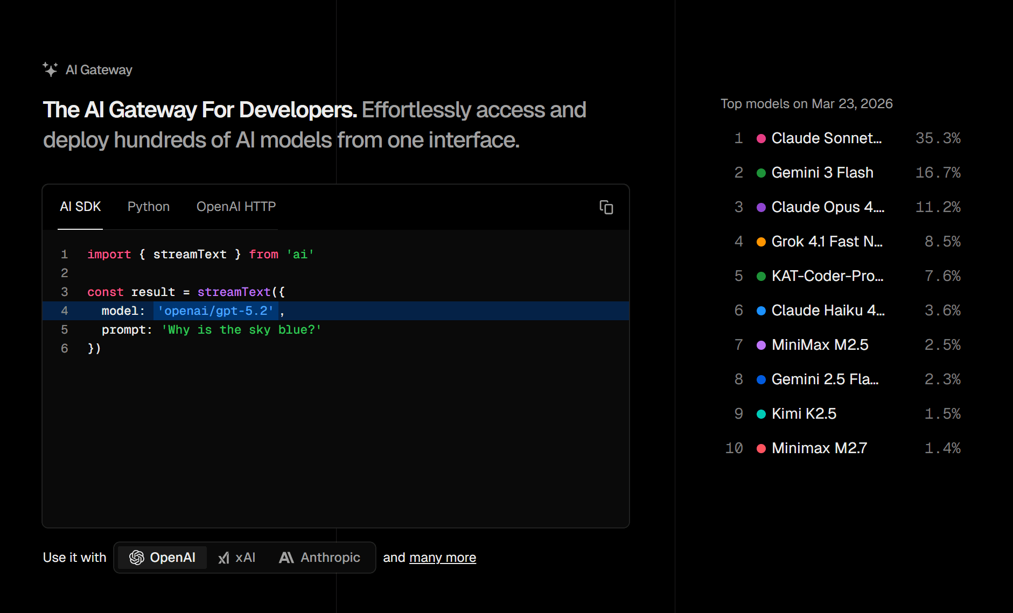
Task: Open the OpenAI HTTP tab
Action: [236, 207]
